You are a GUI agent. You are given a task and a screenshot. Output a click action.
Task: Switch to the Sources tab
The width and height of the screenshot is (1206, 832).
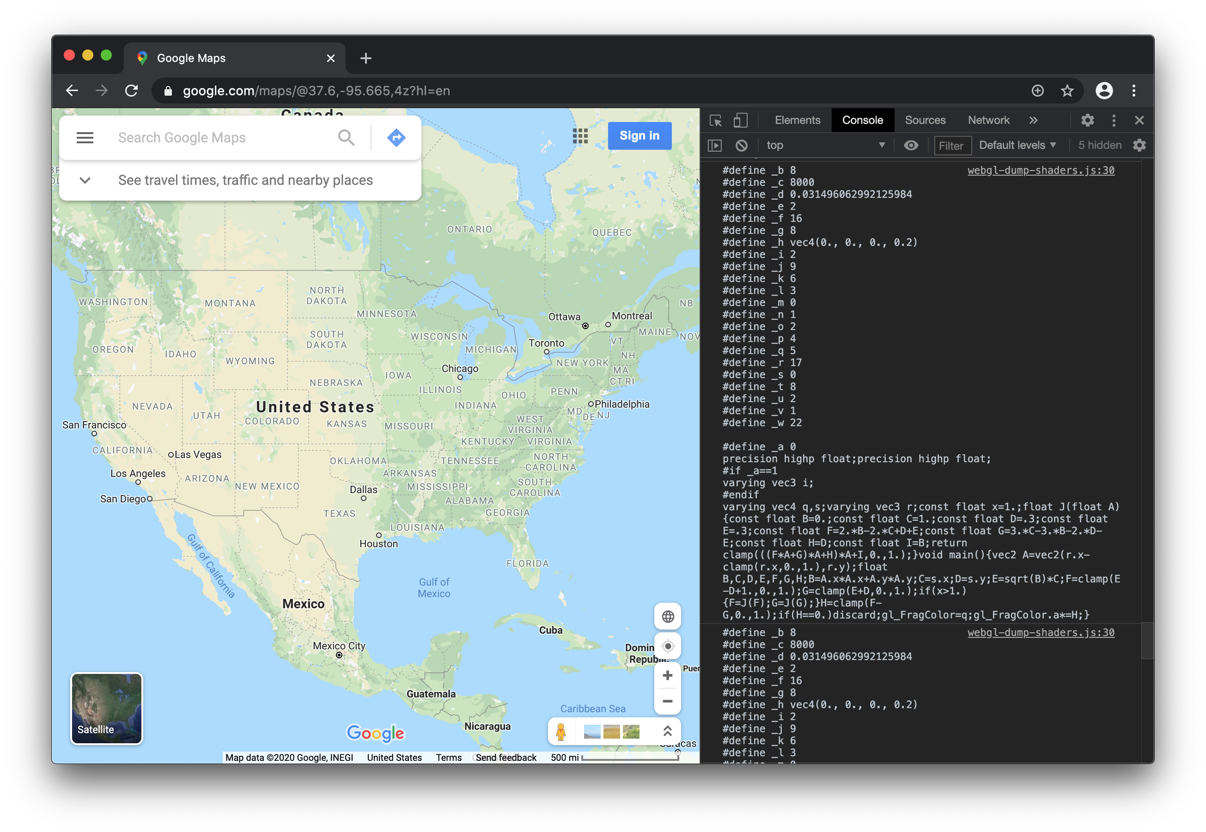(x=925, y=120)
